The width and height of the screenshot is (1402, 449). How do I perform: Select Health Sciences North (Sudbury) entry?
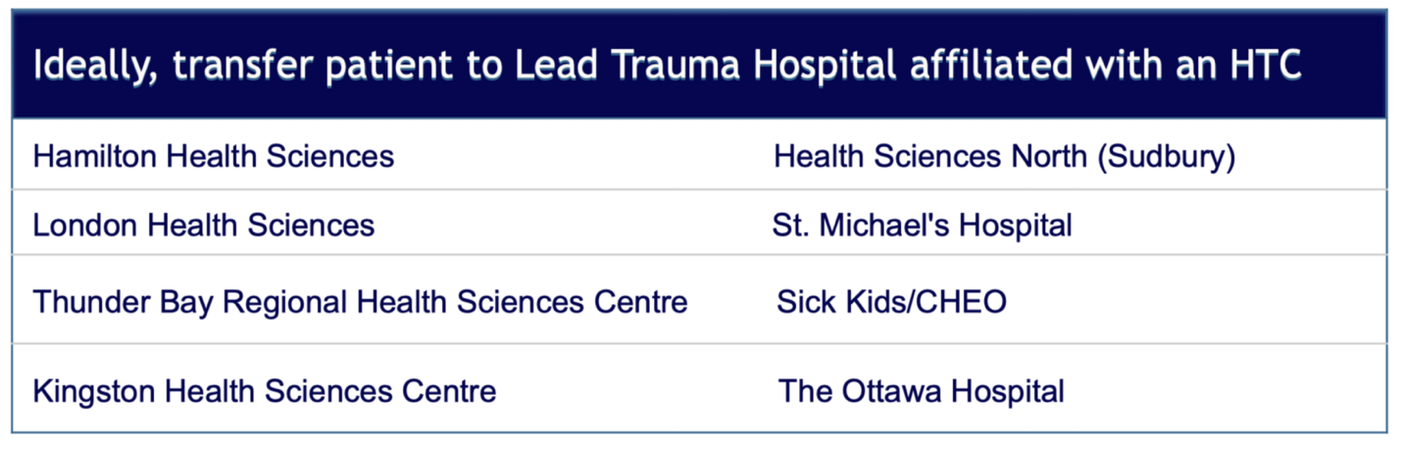pyautogui.click(x=1004, y=156)
